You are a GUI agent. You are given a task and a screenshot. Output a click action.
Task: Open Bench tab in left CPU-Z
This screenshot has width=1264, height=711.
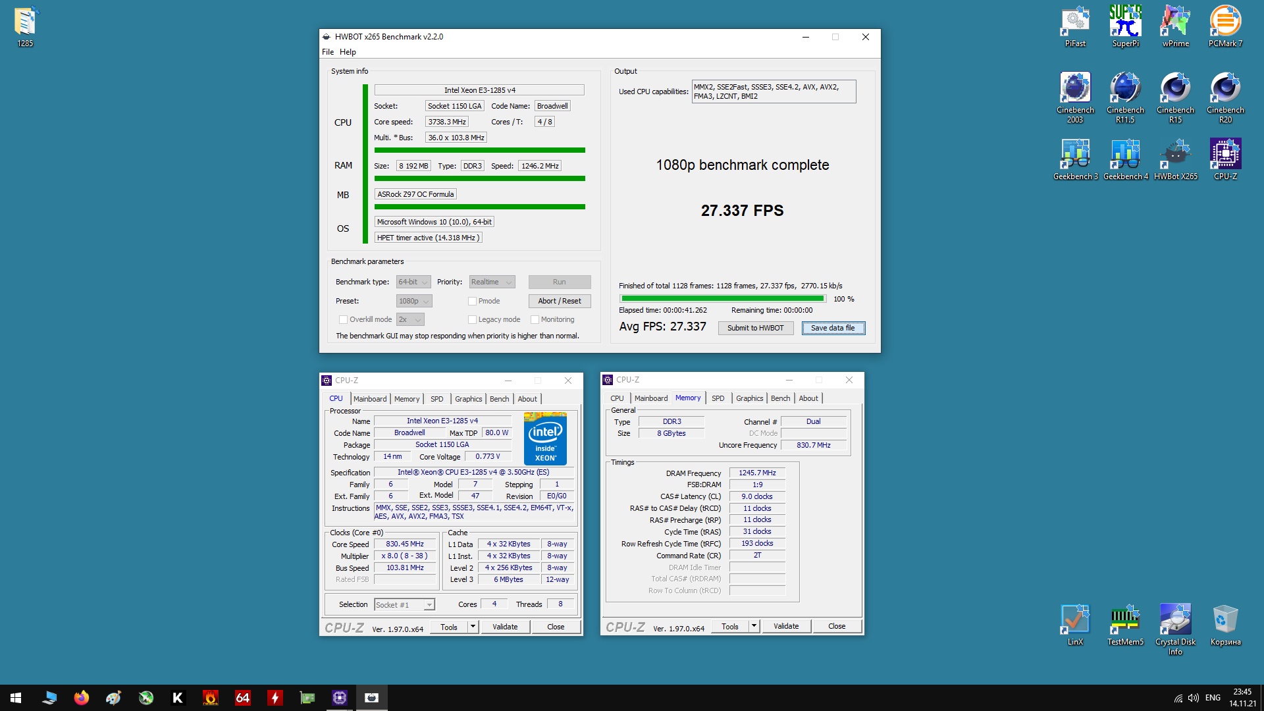(499, 399)
